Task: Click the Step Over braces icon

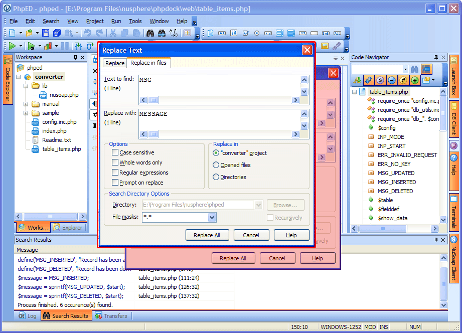Action: point(90,46)
